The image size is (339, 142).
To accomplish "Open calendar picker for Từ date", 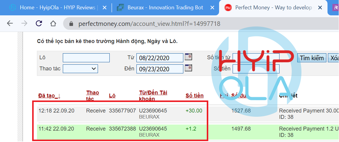I will (188, 57).
